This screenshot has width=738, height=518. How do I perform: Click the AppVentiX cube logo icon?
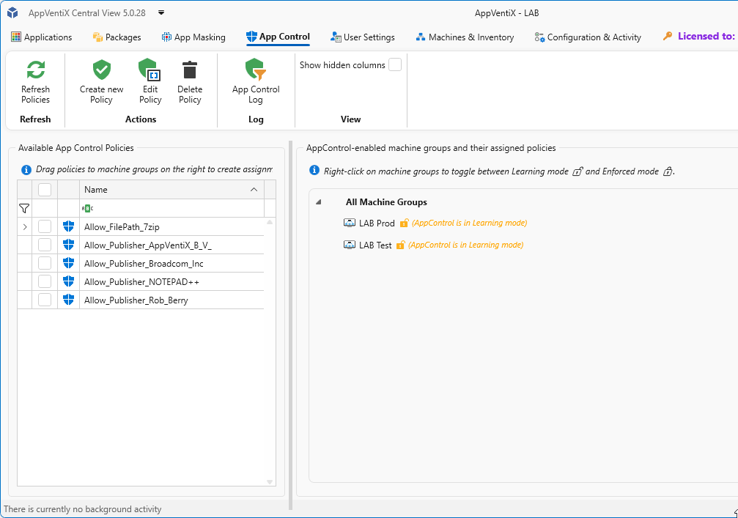coord(12,12)
